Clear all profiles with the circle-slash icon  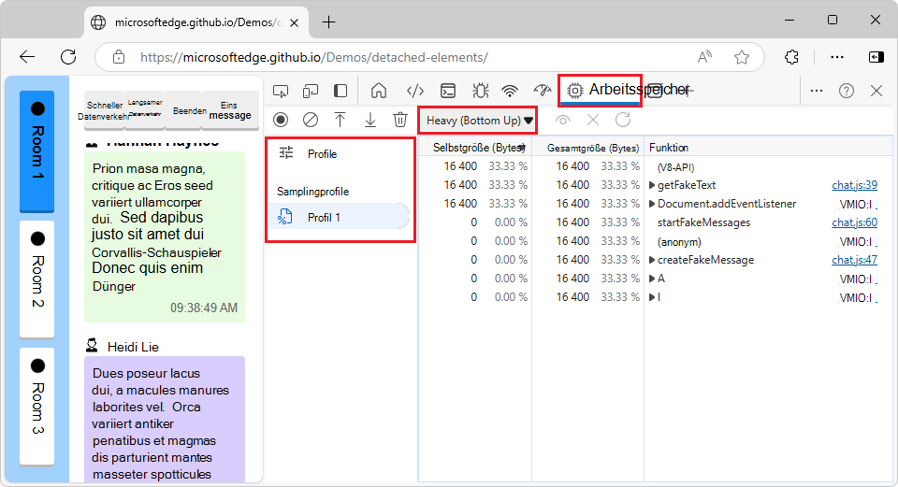coord(311,120)
